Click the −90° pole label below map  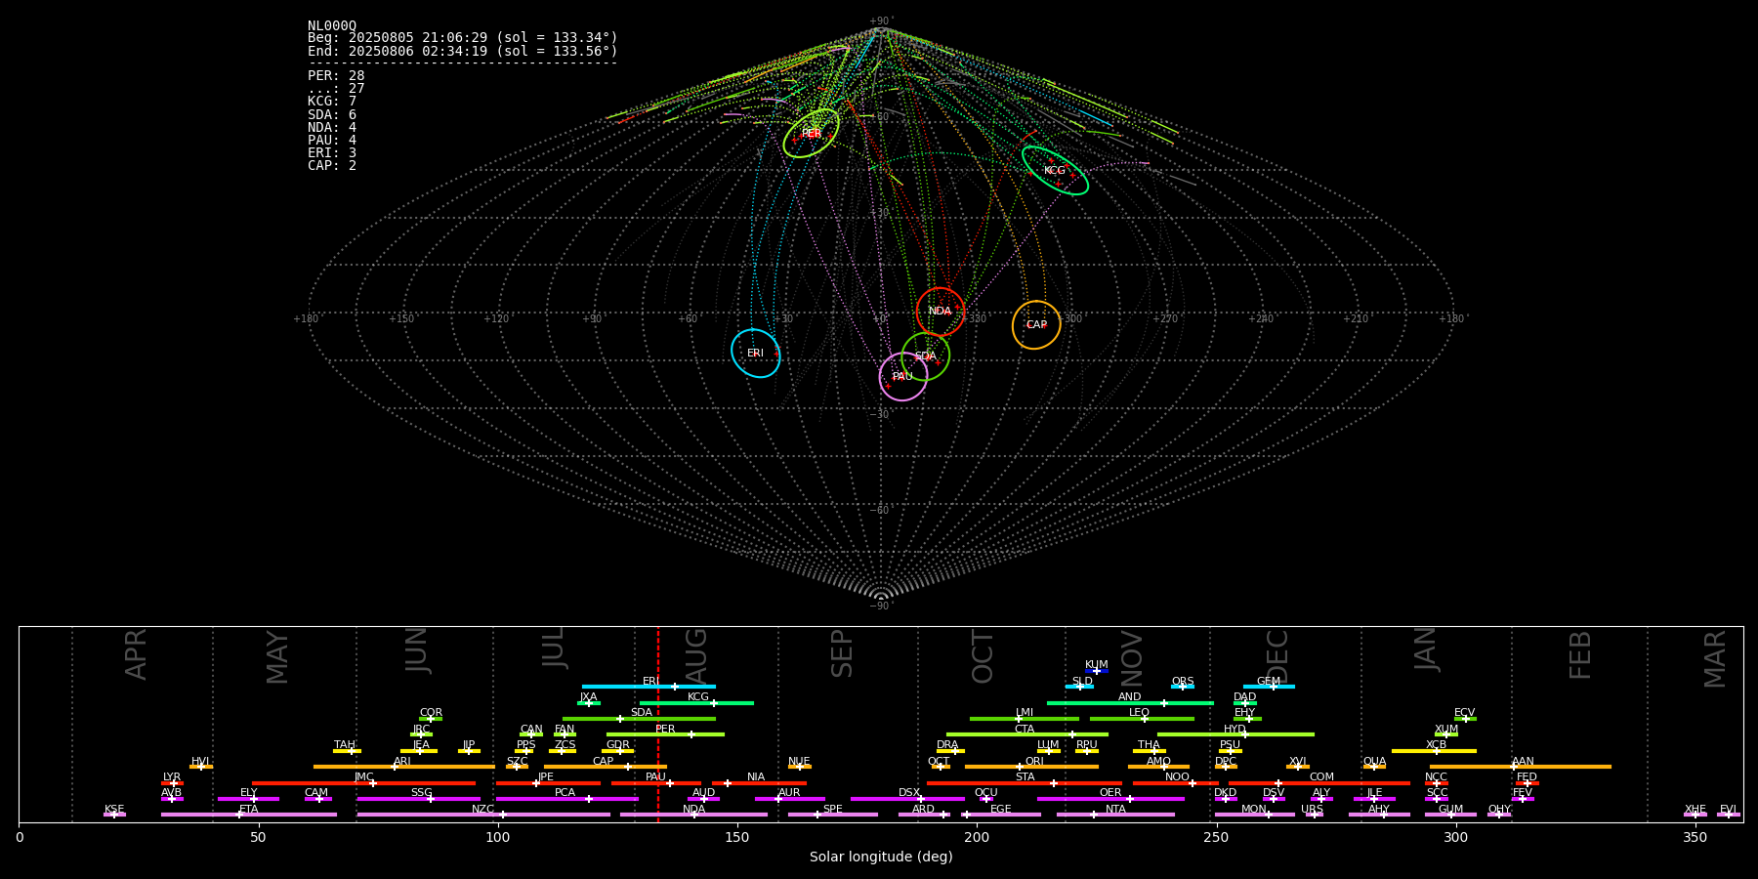pos(881,607)
